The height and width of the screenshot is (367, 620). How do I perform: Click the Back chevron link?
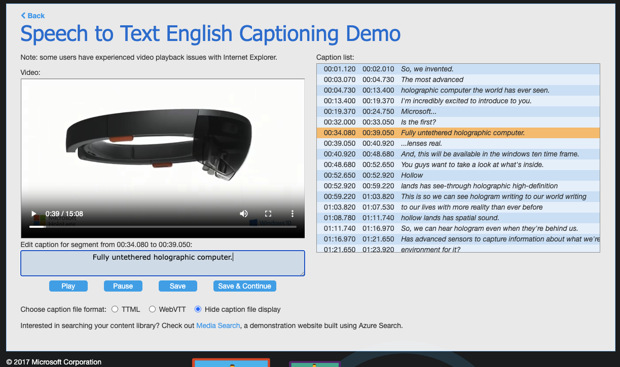(33, 16)
